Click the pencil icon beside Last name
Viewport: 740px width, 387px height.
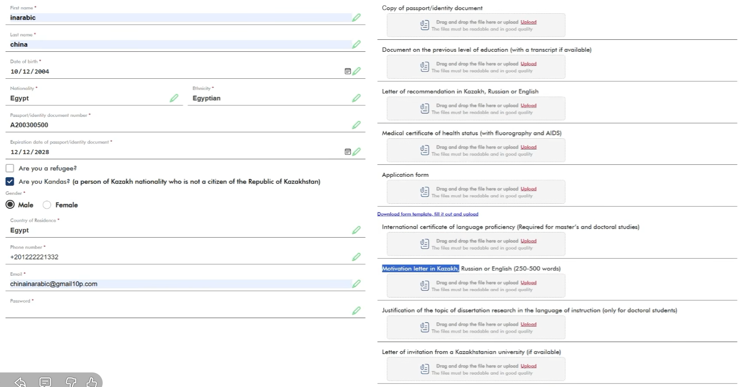tap(356, 45)
